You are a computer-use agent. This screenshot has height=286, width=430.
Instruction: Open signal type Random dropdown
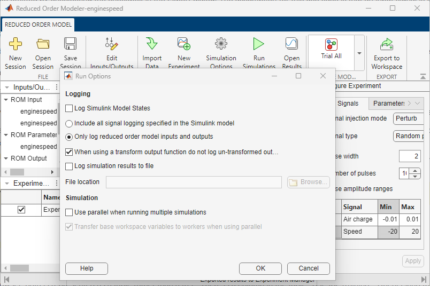408,136
